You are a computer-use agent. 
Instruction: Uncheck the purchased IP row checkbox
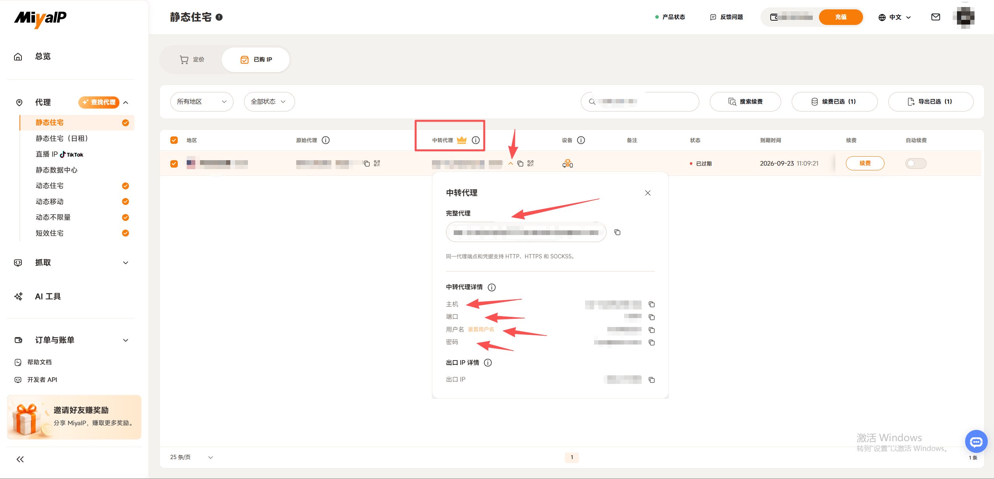[174, 164]
